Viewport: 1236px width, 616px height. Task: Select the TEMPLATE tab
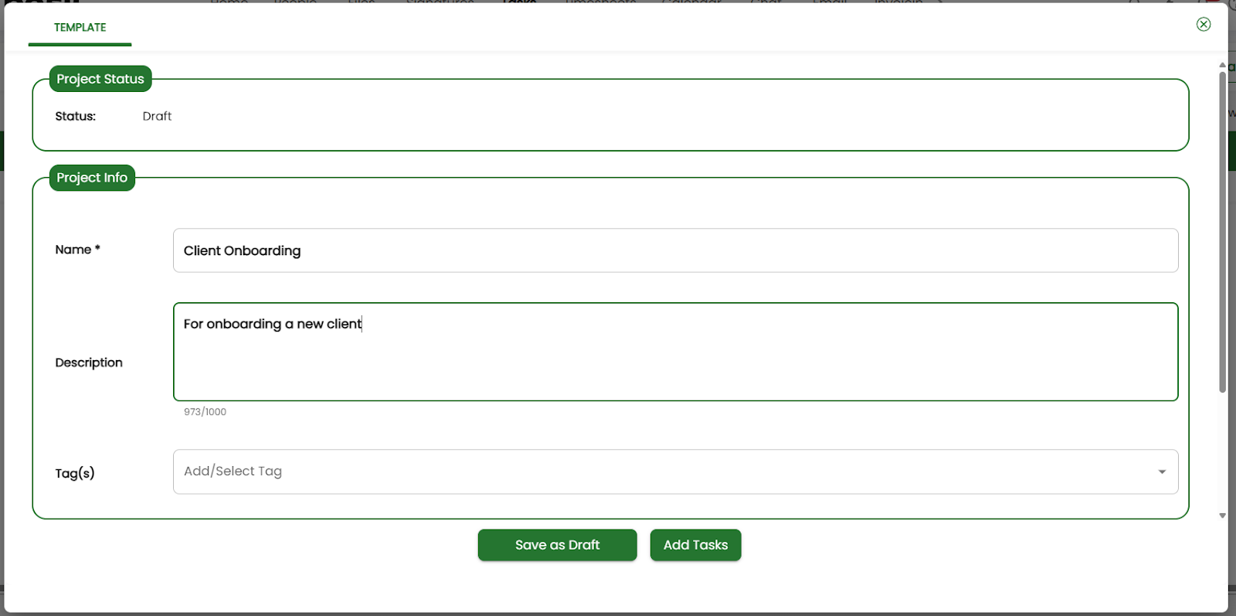click(x=80, y=28)
